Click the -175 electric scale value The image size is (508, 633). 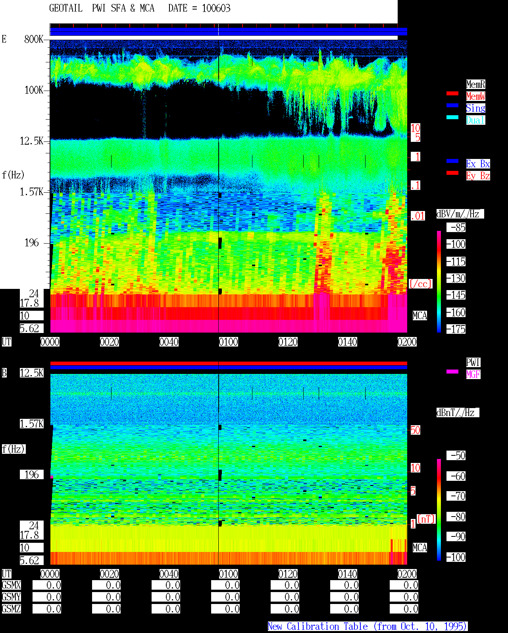click(x=456, y=329)
